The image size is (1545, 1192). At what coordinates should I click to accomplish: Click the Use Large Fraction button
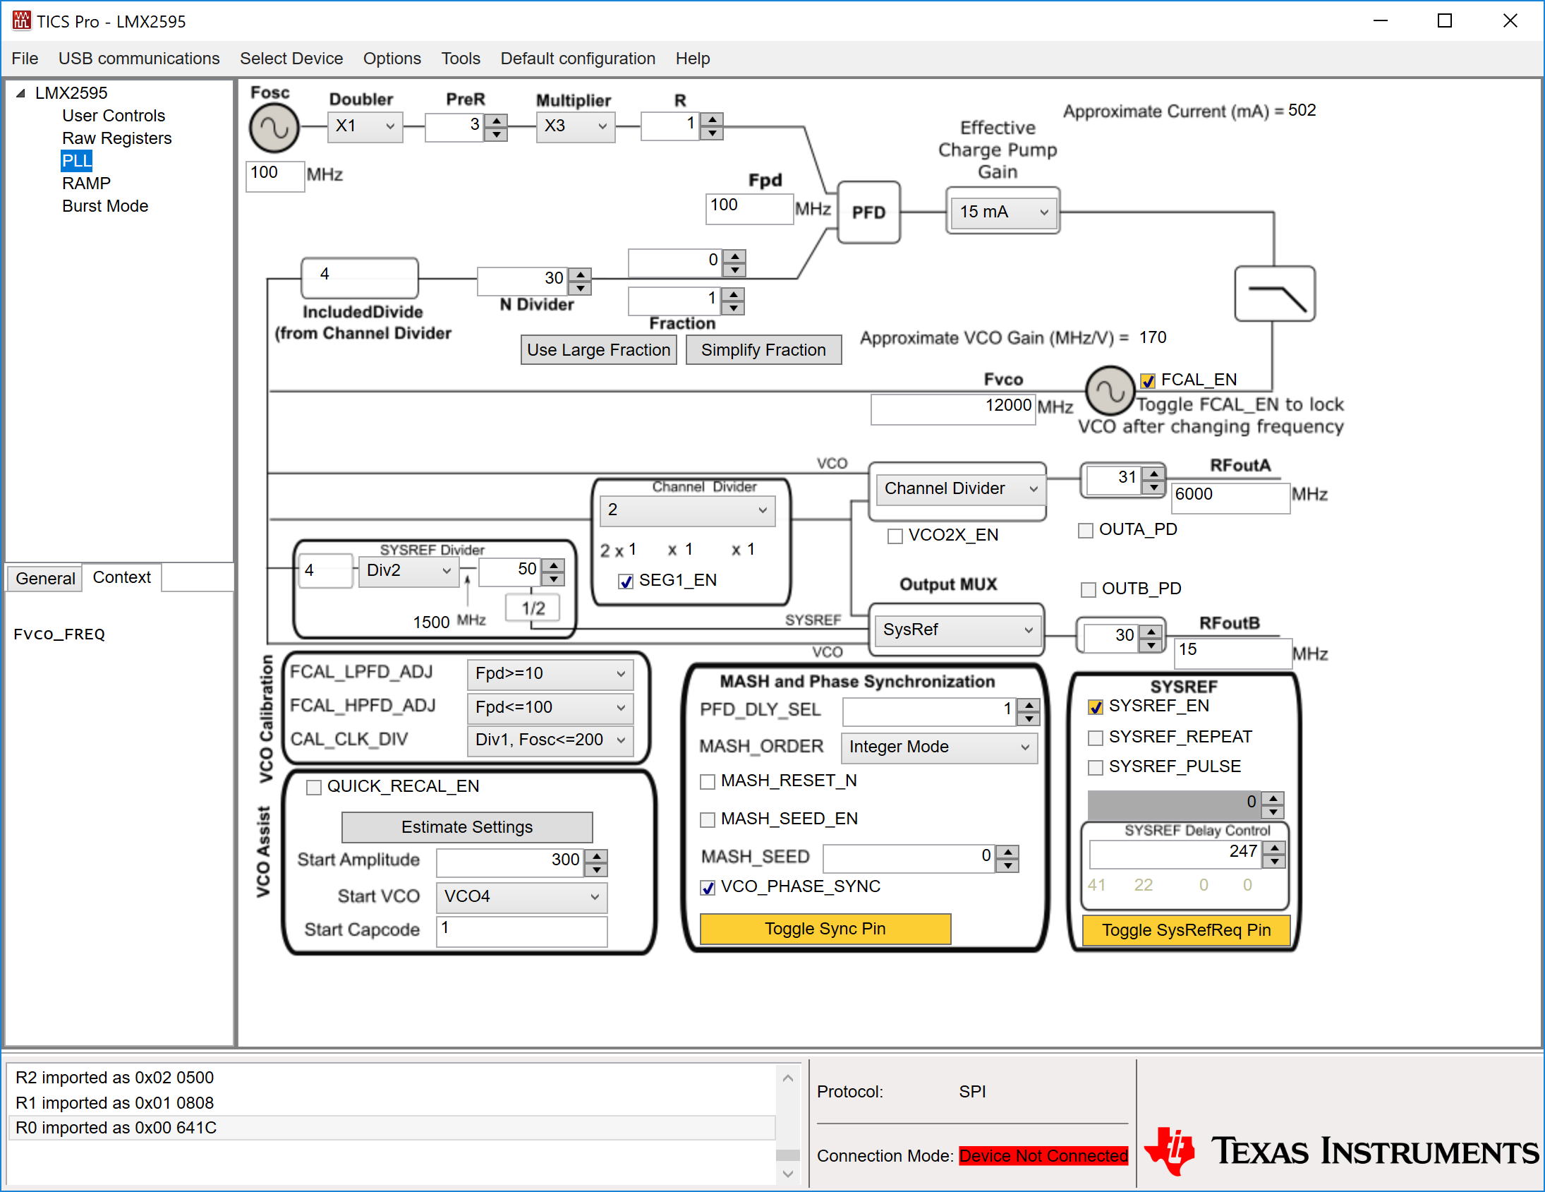pos(598,349)
